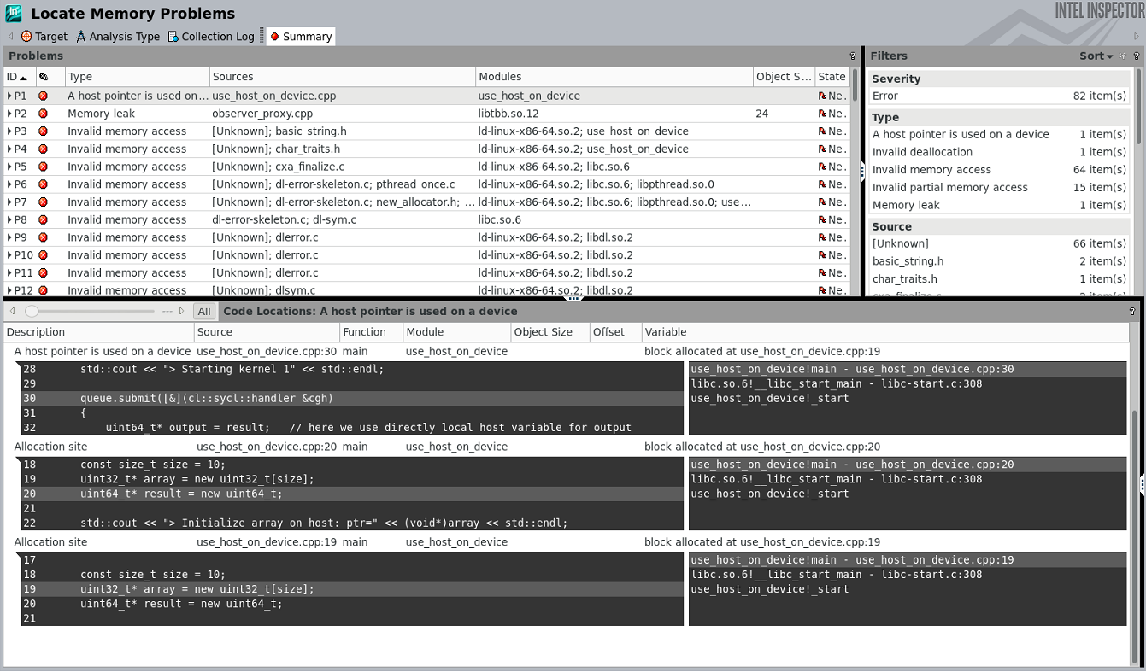Click the red error icon on row P2
This screenshot has height=672, width=1146.
(x=44, y=114)
